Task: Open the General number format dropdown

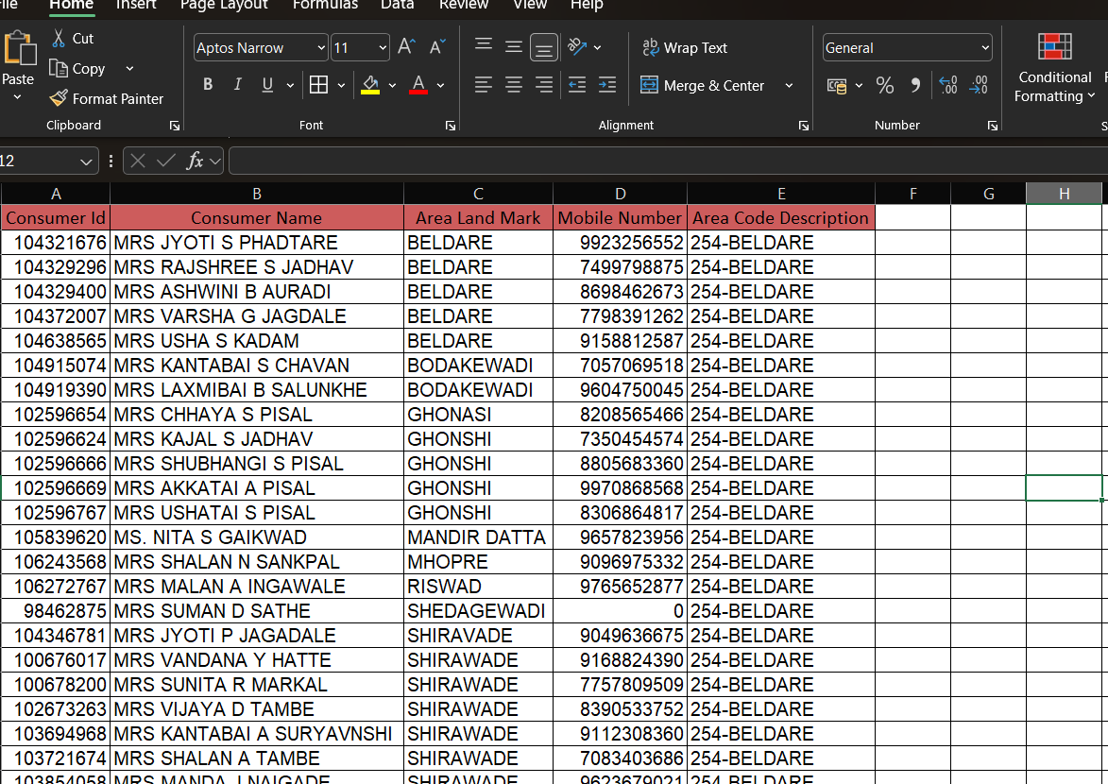Action: point(985,47)
